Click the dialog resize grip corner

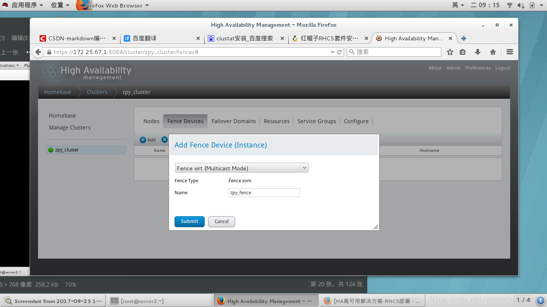pyautogui.click(x=376, y=227)
